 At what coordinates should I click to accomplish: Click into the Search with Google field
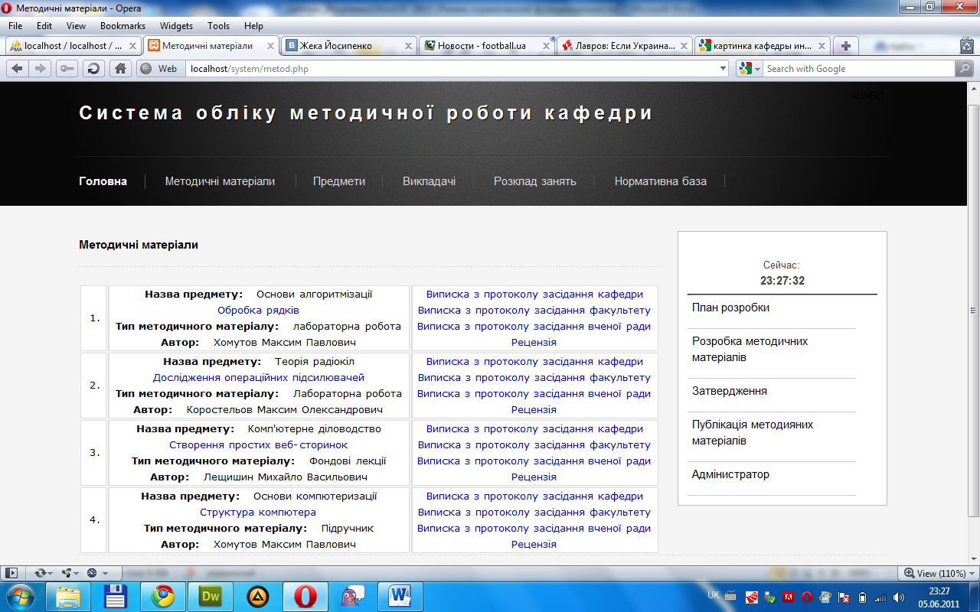(x=857, y=69)
